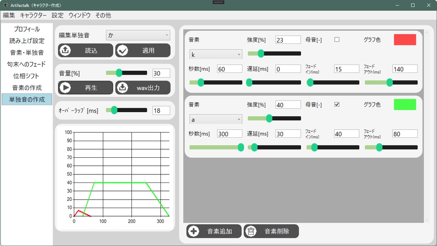This screenshot has width=437, height=246.
Task: Uncheck 母音[-] for the a phoneme
Action: tap(337, 104)
